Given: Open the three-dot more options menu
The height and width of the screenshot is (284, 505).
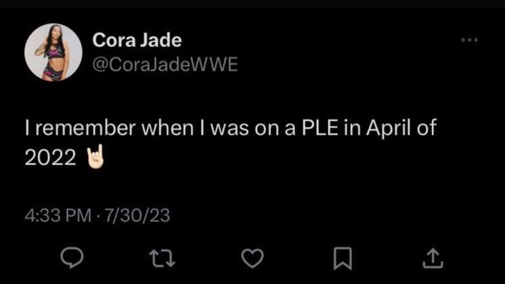Looking at the screenshot, I should click(469, 40).
